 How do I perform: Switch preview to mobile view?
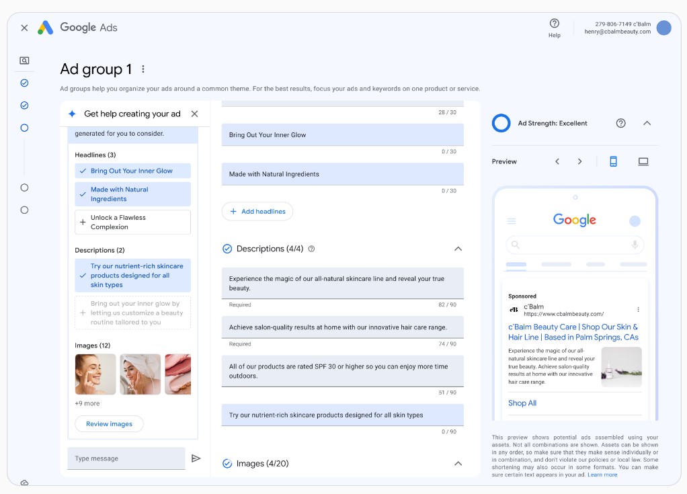(x=612, y=161)
